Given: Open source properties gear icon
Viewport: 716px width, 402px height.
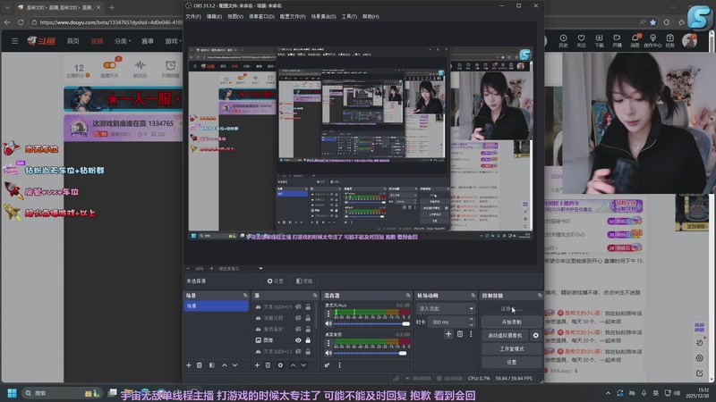Looking at the screenshot, I should pyautogui.click(x=280, y=365).
